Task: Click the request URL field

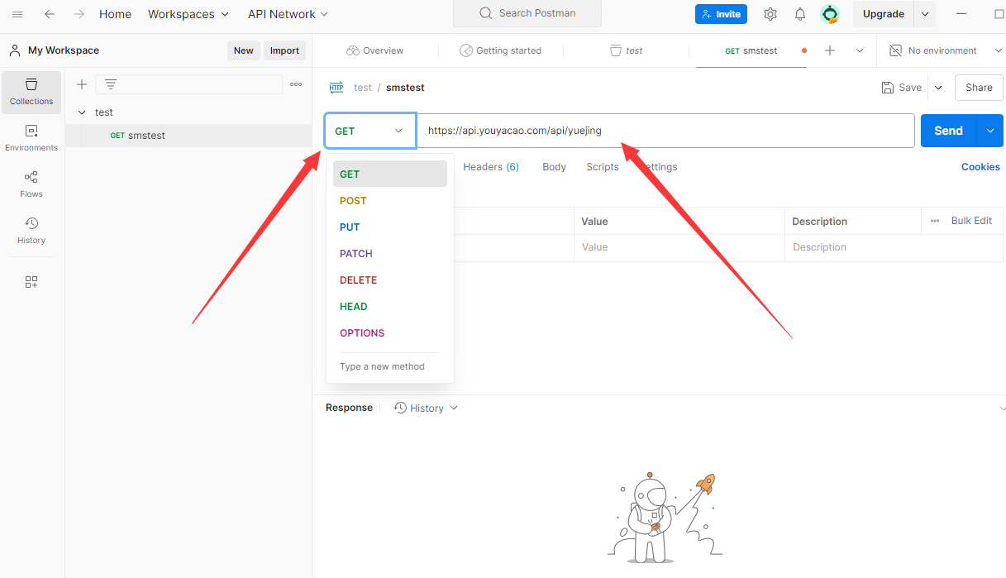Action: pos(665,131)
